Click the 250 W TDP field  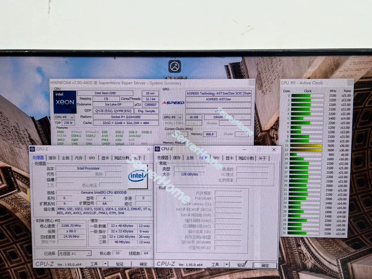[x=68, y=123]
